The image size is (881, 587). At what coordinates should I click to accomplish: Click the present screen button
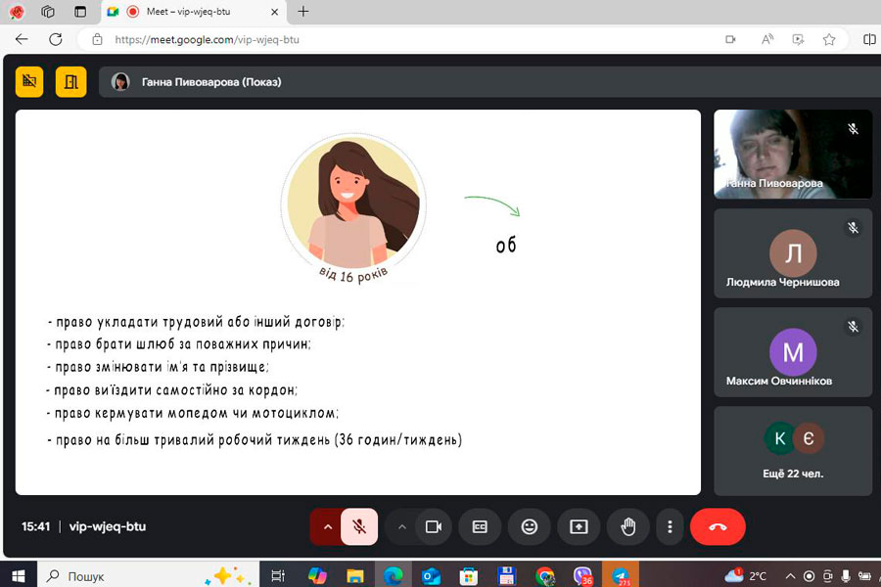(x=579, y=527)
